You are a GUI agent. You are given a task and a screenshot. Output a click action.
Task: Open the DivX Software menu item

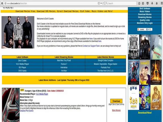pos(145,9)
